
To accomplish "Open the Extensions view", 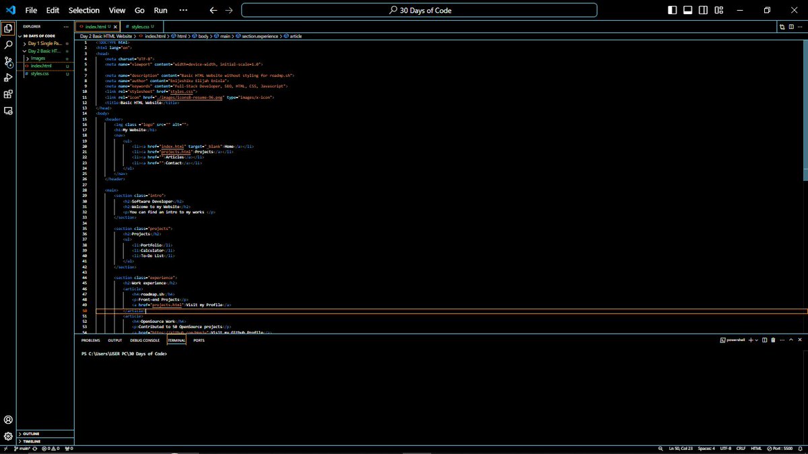I will coord(8,94).
